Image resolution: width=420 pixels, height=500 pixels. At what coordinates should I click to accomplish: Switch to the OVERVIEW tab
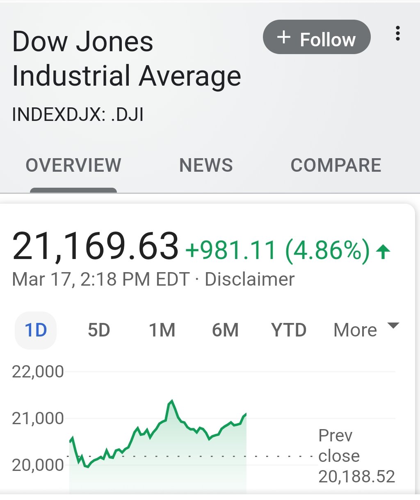click(x=73, y=166)
